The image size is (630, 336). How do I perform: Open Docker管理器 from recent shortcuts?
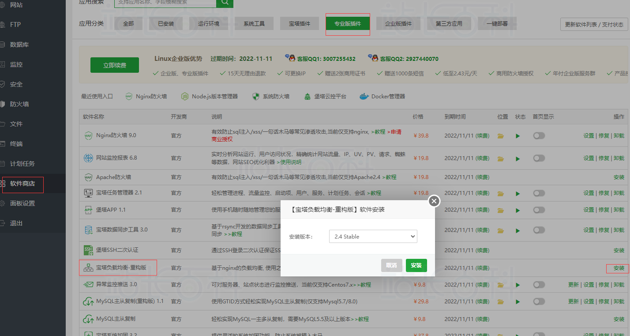click(382, 96)
